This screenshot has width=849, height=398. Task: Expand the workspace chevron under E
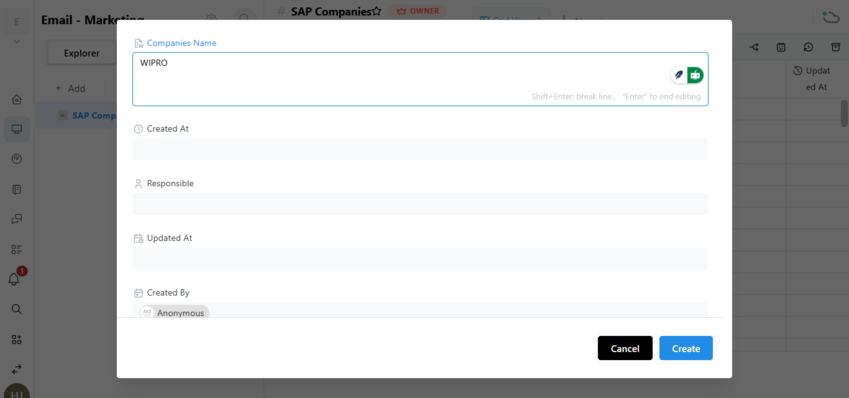click(17, 42)
